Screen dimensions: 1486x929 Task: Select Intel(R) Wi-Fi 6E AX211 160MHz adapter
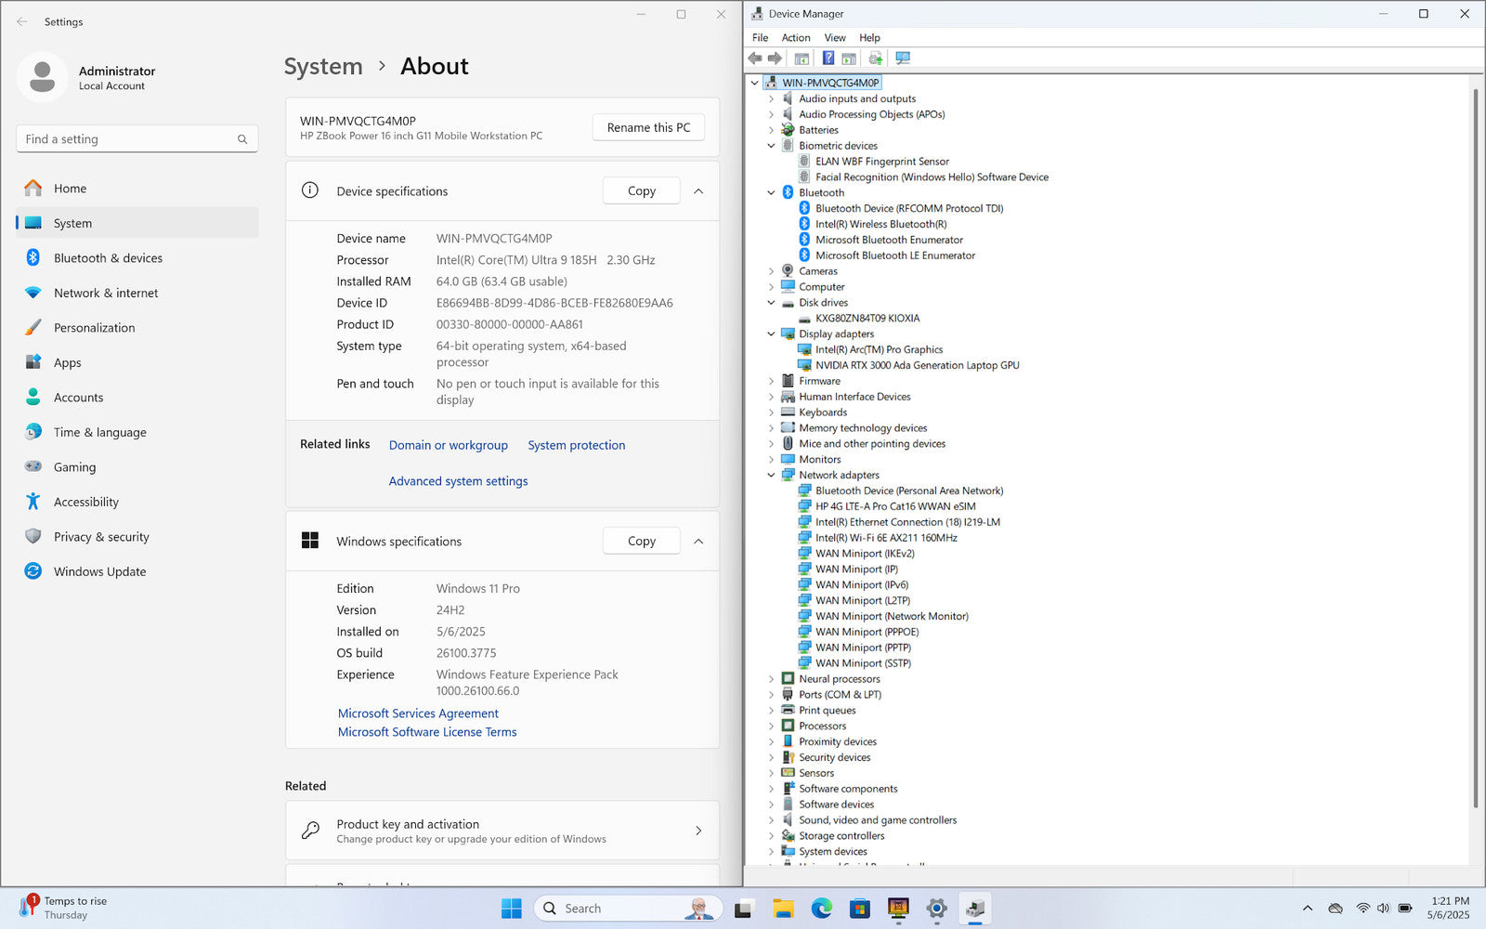(886, 537)
